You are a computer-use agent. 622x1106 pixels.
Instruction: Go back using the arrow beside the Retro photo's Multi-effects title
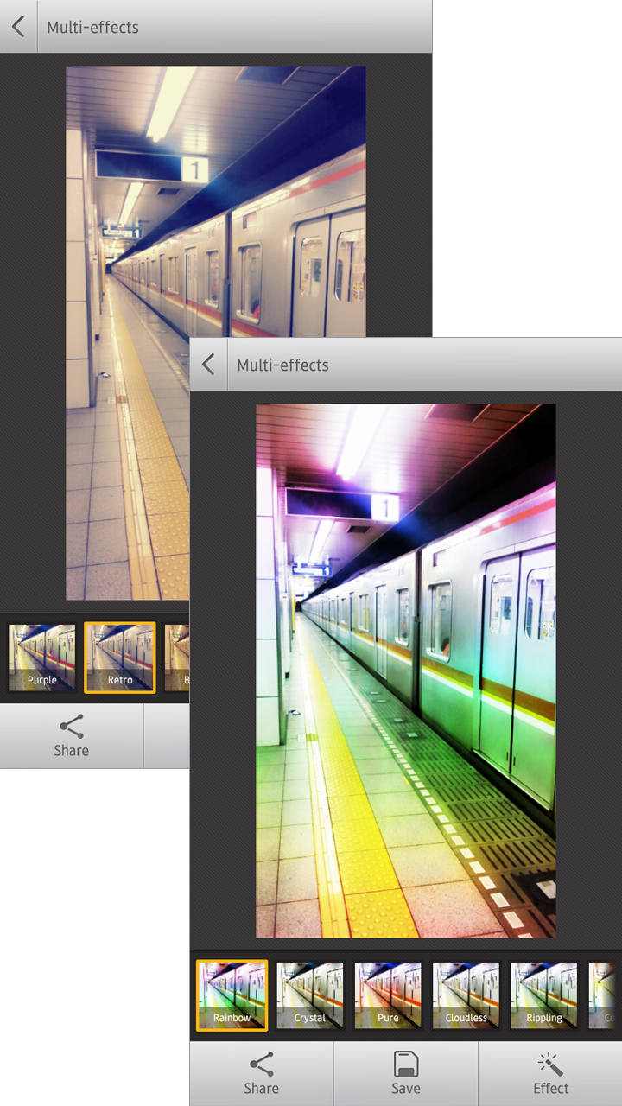(18, 27)
